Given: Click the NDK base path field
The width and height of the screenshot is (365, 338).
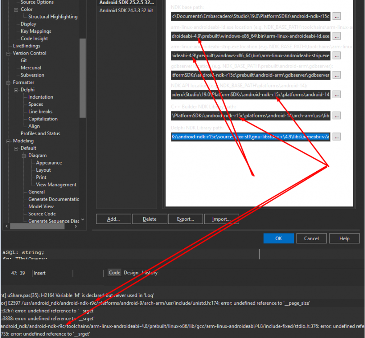Looking at the screenshot, I should coord(251,16).
